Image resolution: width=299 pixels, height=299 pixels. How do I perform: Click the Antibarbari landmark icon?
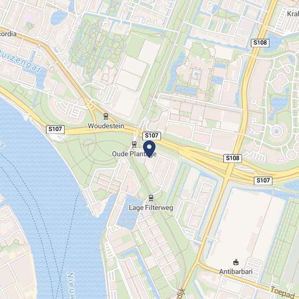[x=236, y=263]
